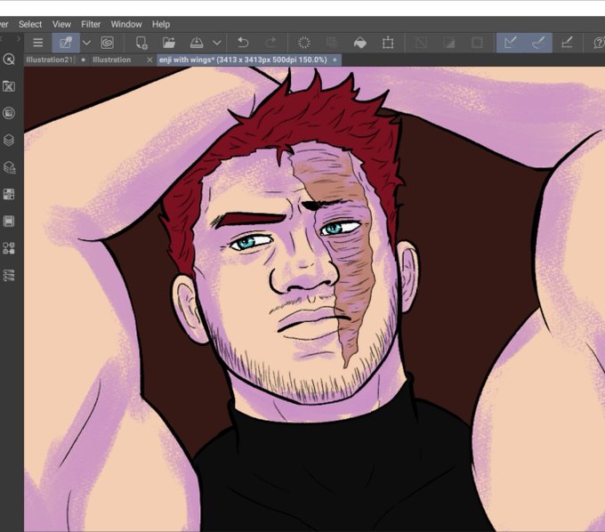Create a new canvas with New icon

pos(141,43)
